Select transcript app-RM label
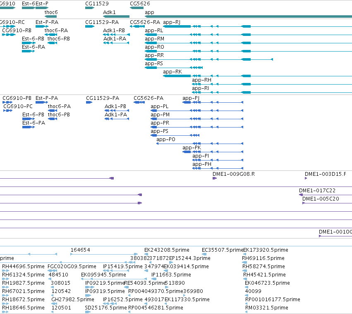This screenshot has width=352, height=314. click(154, 39)
